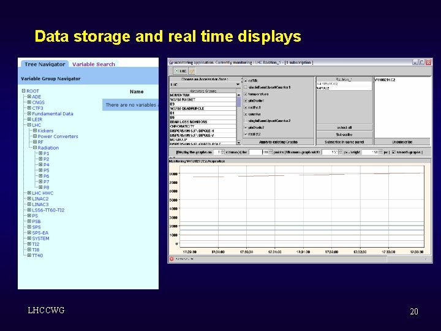Collapse the LHC tree node
The height and width of the screenshot is (331, 441).
point(29,125)
